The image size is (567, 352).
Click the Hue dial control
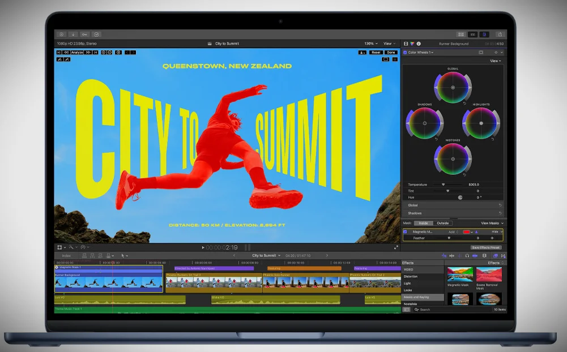click(460, 198)
